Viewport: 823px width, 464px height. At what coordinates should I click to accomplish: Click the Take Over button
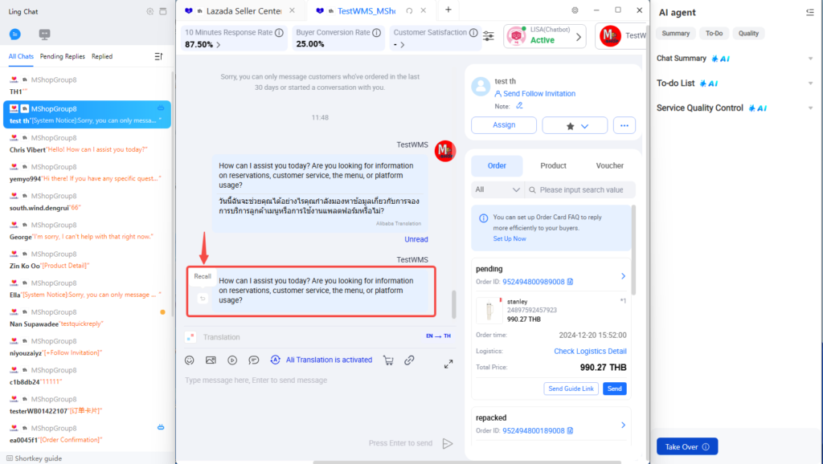pos(687,447)
